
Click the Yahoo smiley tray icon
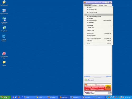tap(109, 97)
